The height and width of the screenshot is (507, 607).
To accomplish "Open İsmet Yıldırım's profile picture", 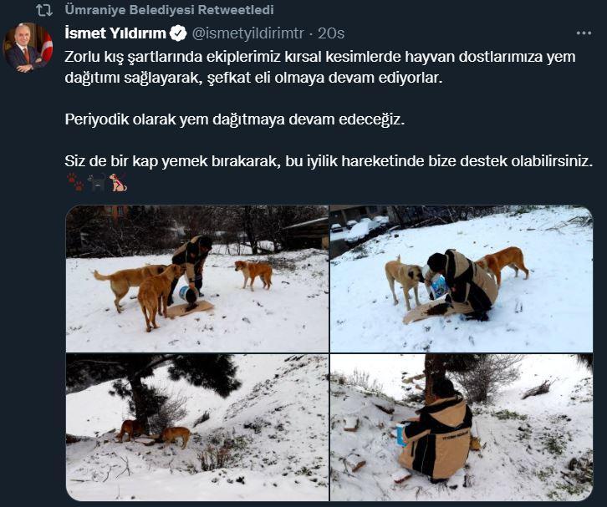I will coord(28,48).
